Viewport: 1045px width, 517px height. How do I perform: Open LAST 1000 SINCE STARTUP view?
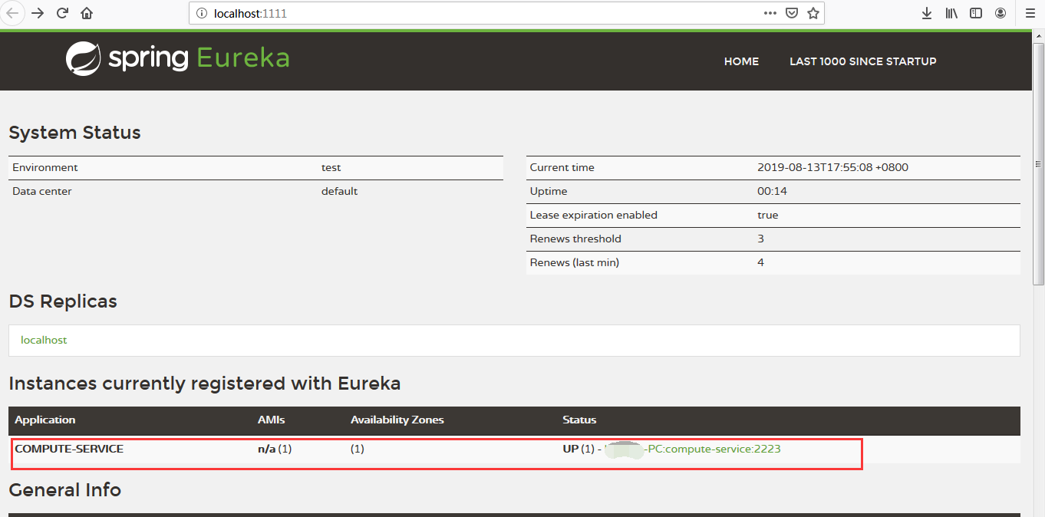pyautogui.click(x=862, y=61)
